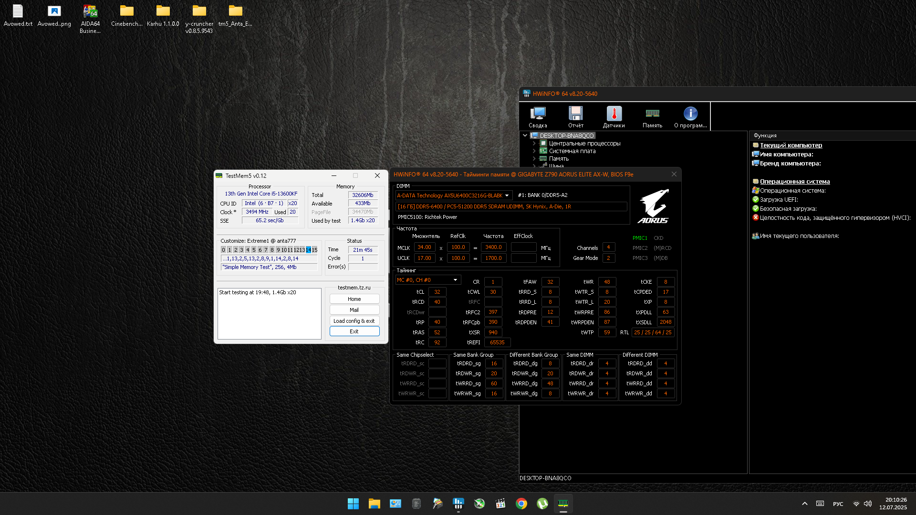Viewport: 916px width, 515px height.
Task: Collapse the DESKTOP-BNA8QCO tree node
Action: point(525,135)
